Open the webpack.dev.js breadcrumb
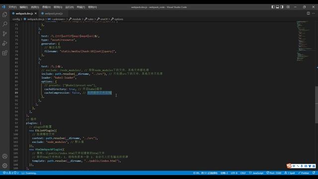 point(36,19)
